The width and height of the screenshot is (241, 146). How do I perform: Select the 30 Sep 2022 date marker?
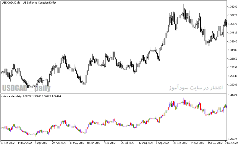tap(180, 143)
